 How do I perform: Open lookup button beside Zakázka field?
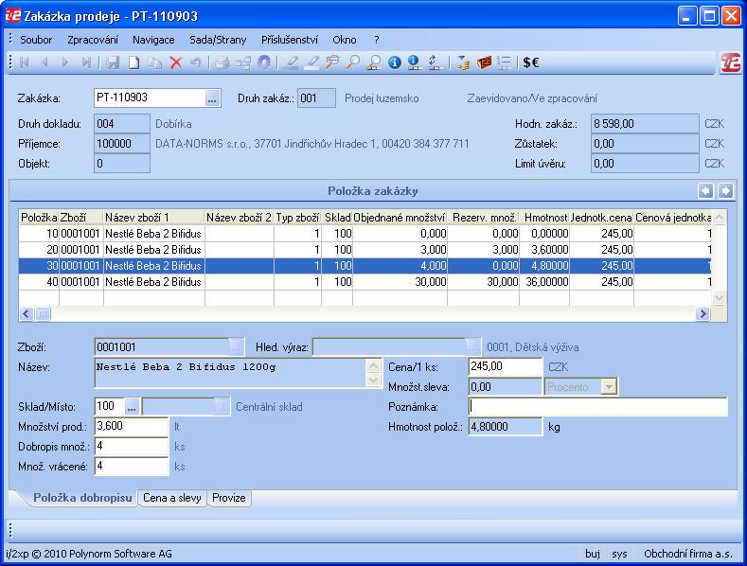tap(212, 98)
